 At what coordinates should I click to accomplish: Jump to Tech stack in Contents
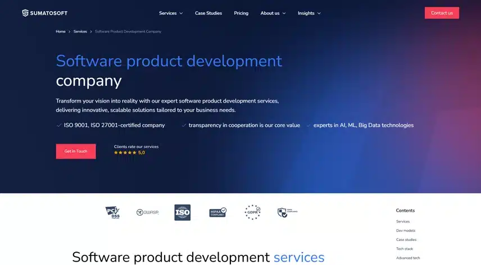click(405, 249)
